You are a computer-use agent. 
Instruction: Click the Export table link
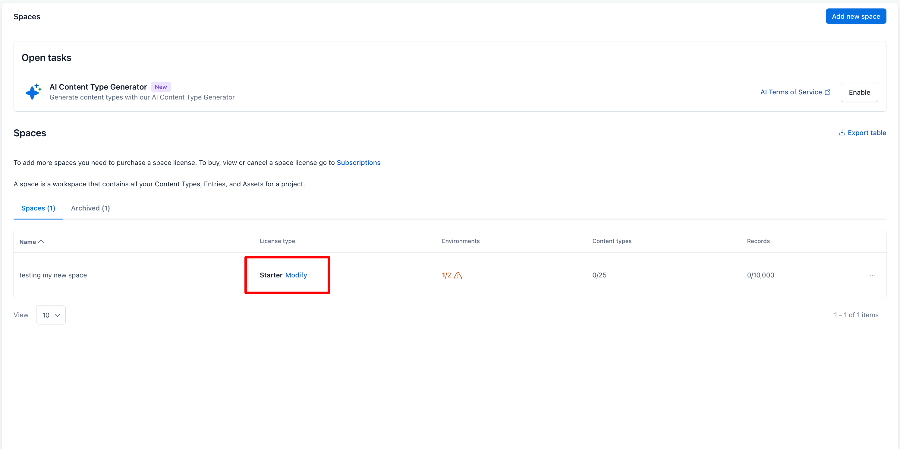coord(867,133)
